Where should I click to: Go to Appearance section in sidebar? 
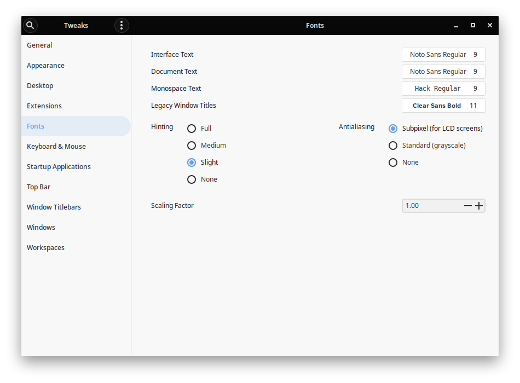45,66
